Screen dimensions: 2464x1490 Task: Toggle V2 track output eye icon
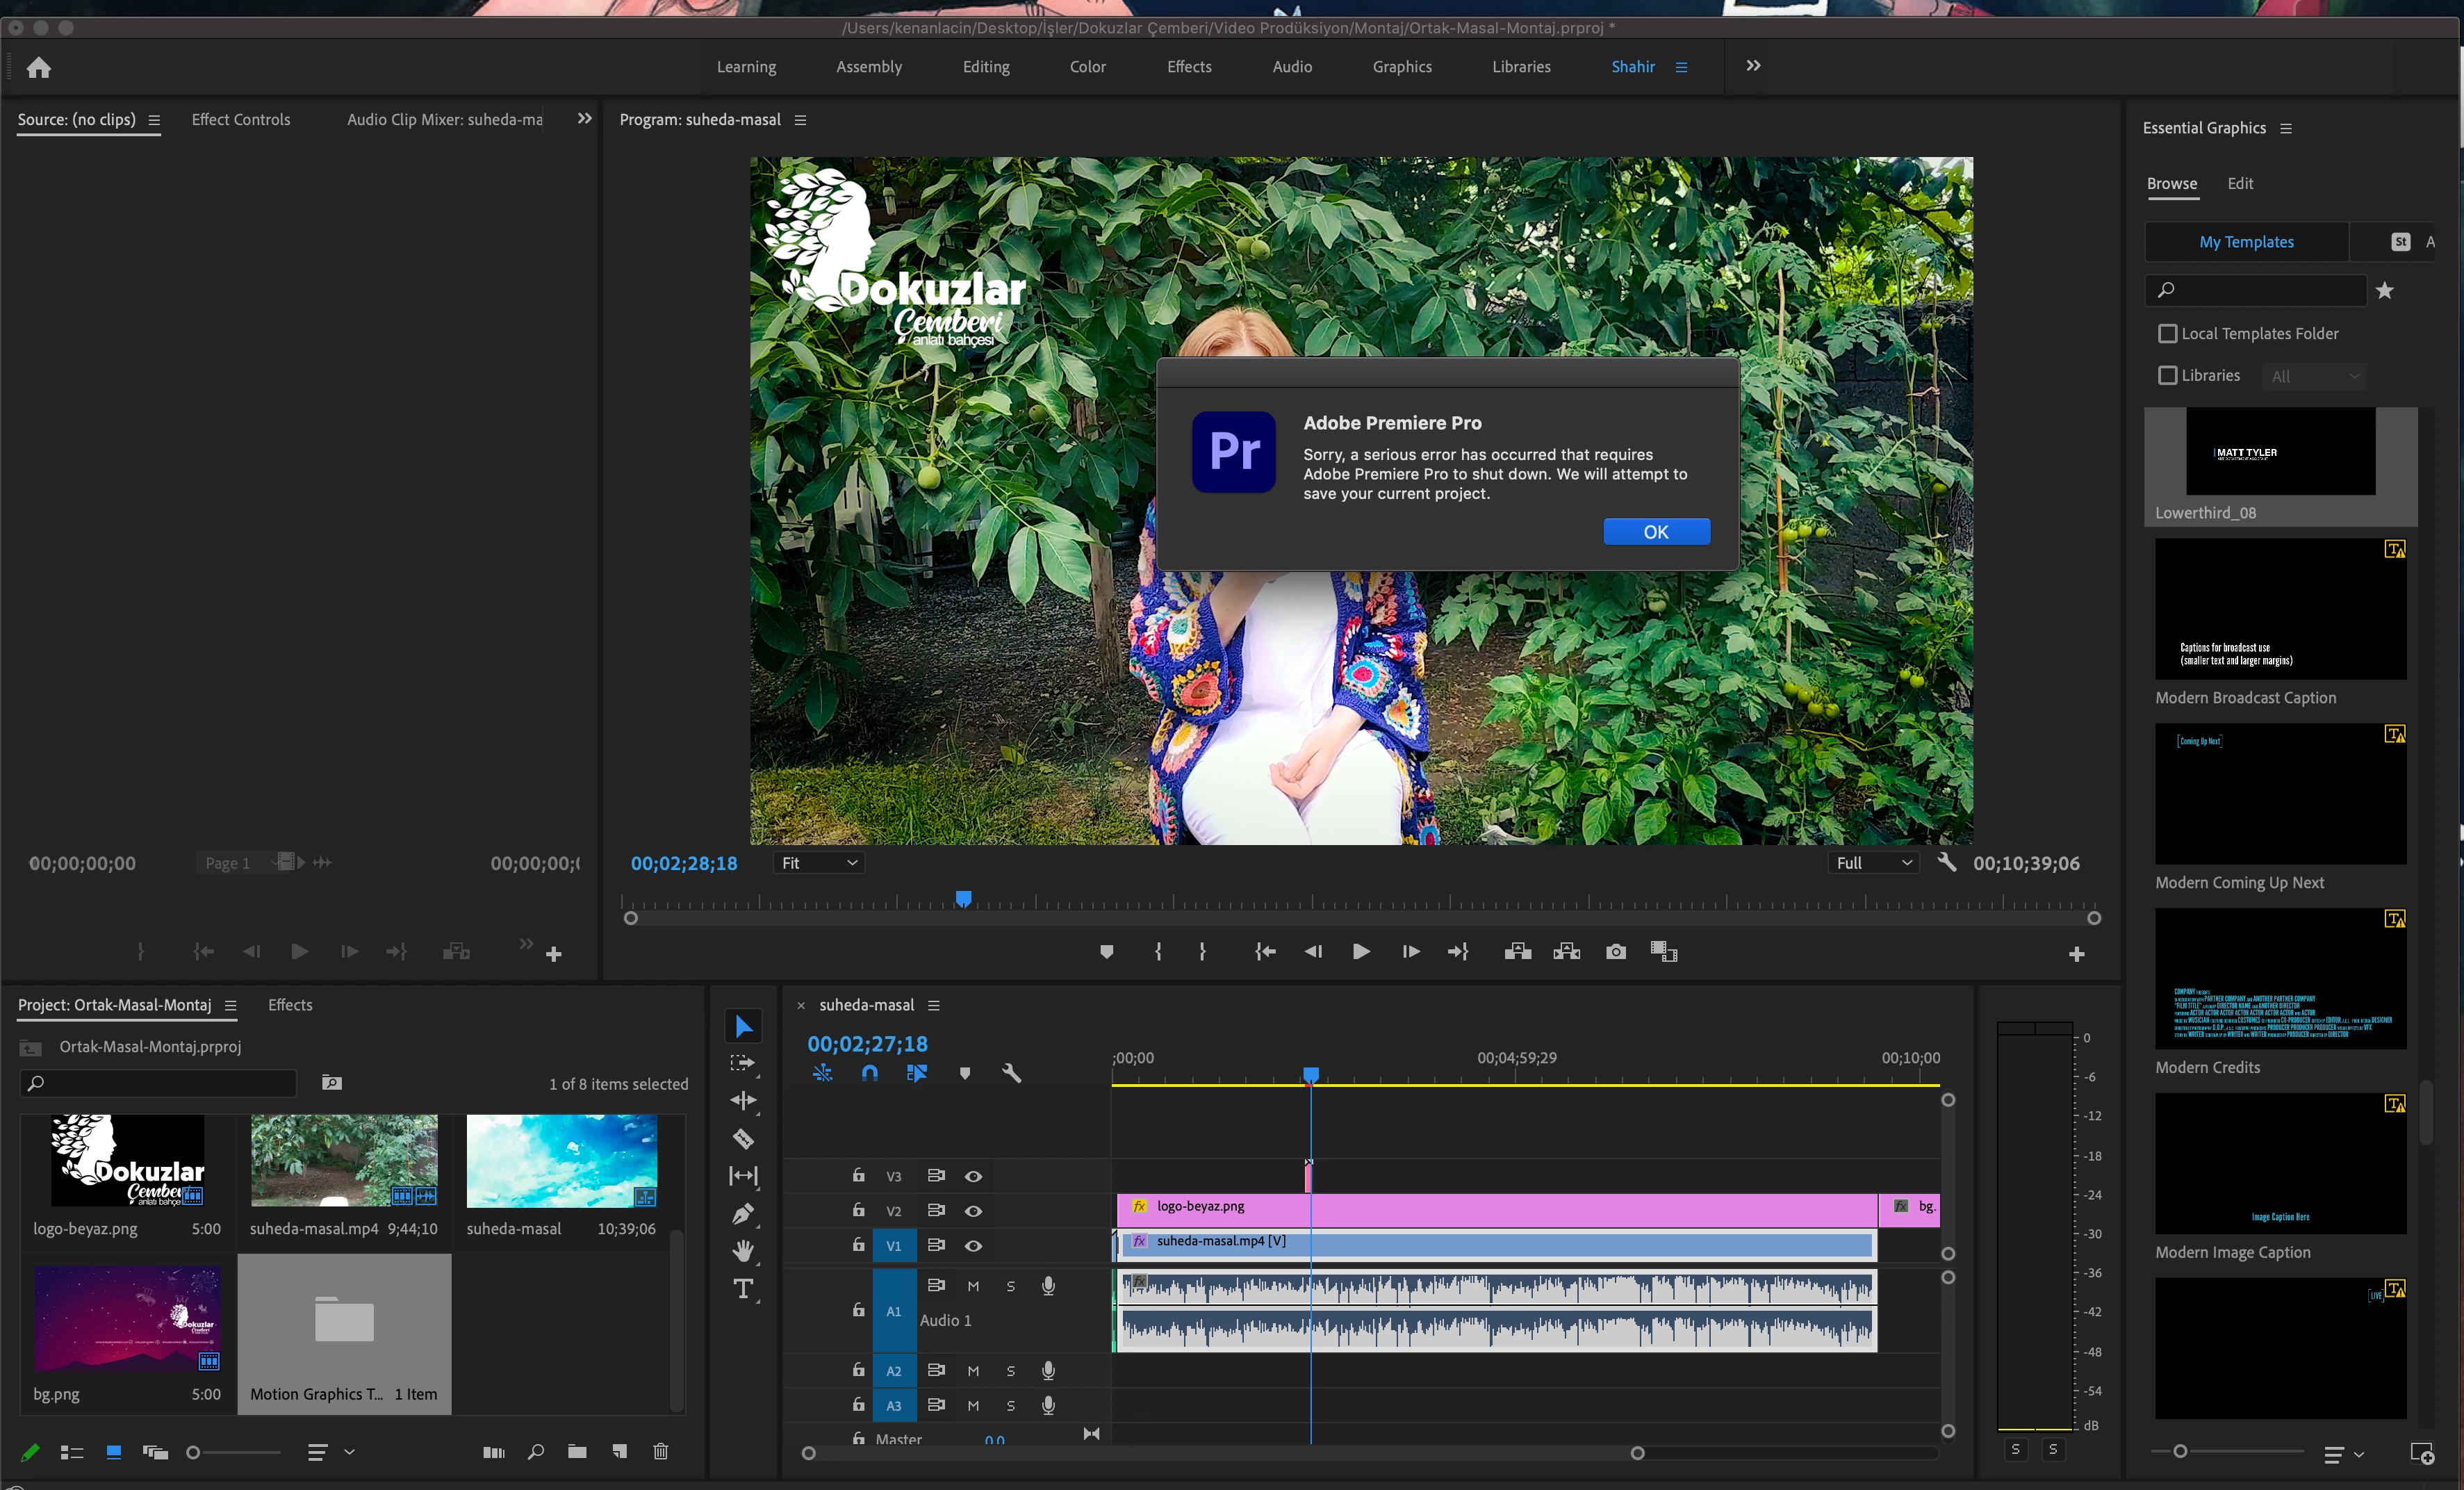click(x=973, y=1210)
